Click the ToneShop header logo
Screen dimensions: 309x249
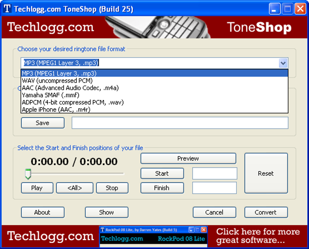point(259,27)
